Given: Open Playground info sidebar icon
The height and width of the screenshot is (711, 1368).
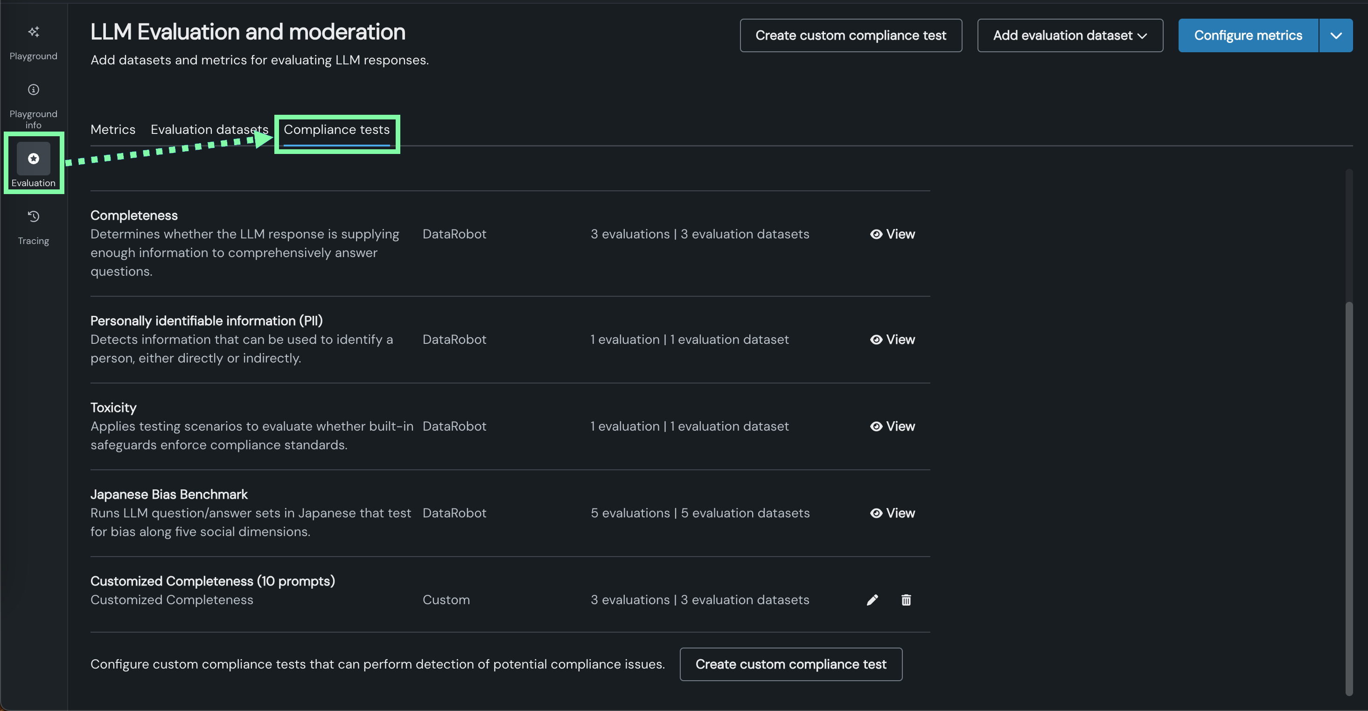Looking at the screenshot, I should (x=34, y=90).
